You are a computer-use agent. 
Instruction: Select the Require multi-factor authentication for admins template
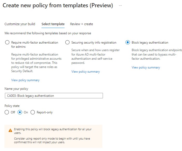point(7,43)
